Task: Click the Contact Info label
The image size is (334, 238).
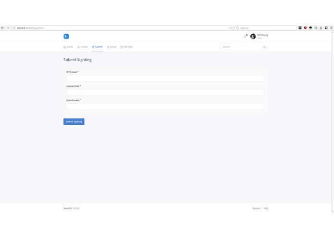Action: (x=73, y=86)
